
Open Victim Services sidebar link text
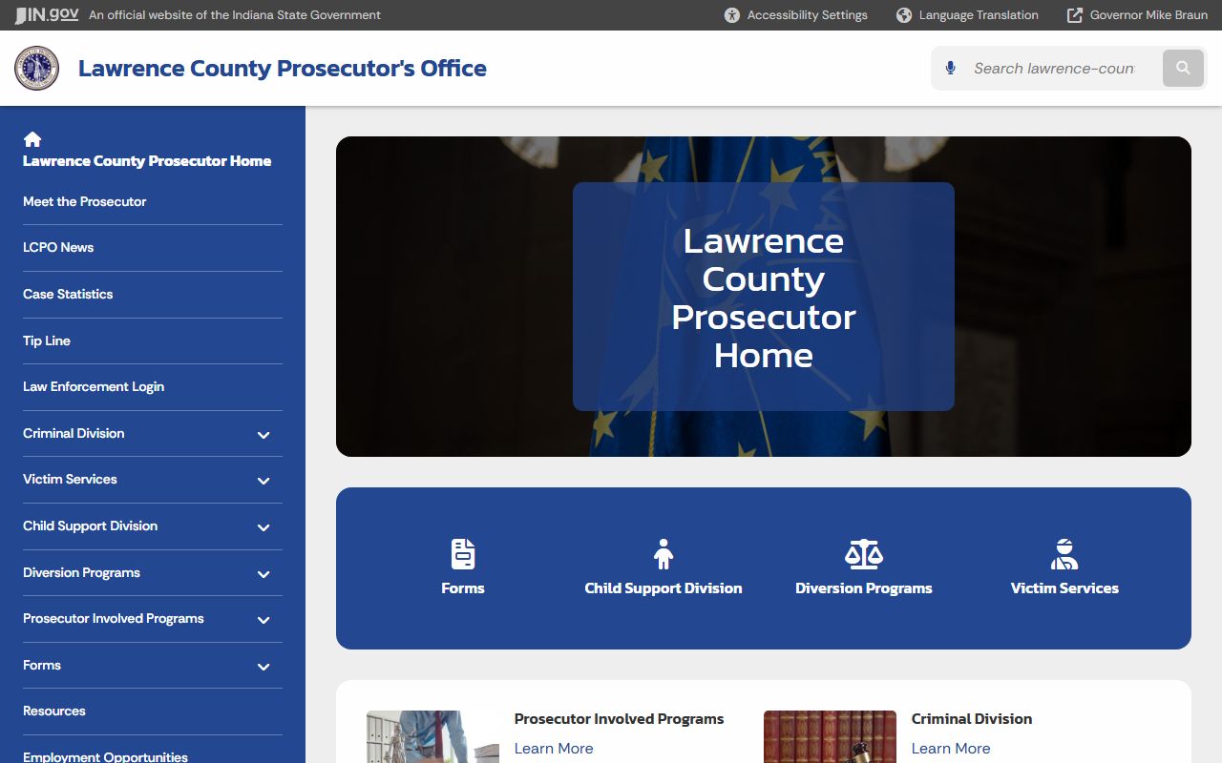point(70,479)
